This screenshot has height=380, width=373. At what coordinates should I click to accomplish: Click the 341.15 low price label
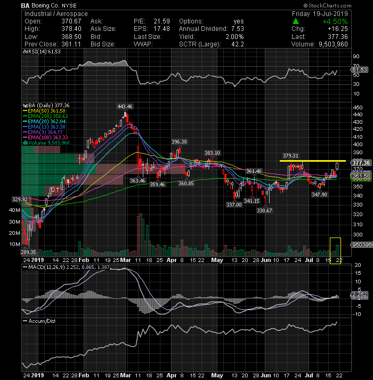[252, 201]
